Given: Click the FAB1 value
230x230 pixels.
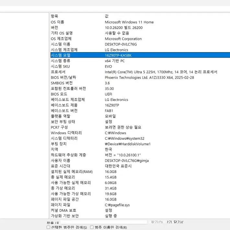Looking at the screenshot, I should point(109,111).
